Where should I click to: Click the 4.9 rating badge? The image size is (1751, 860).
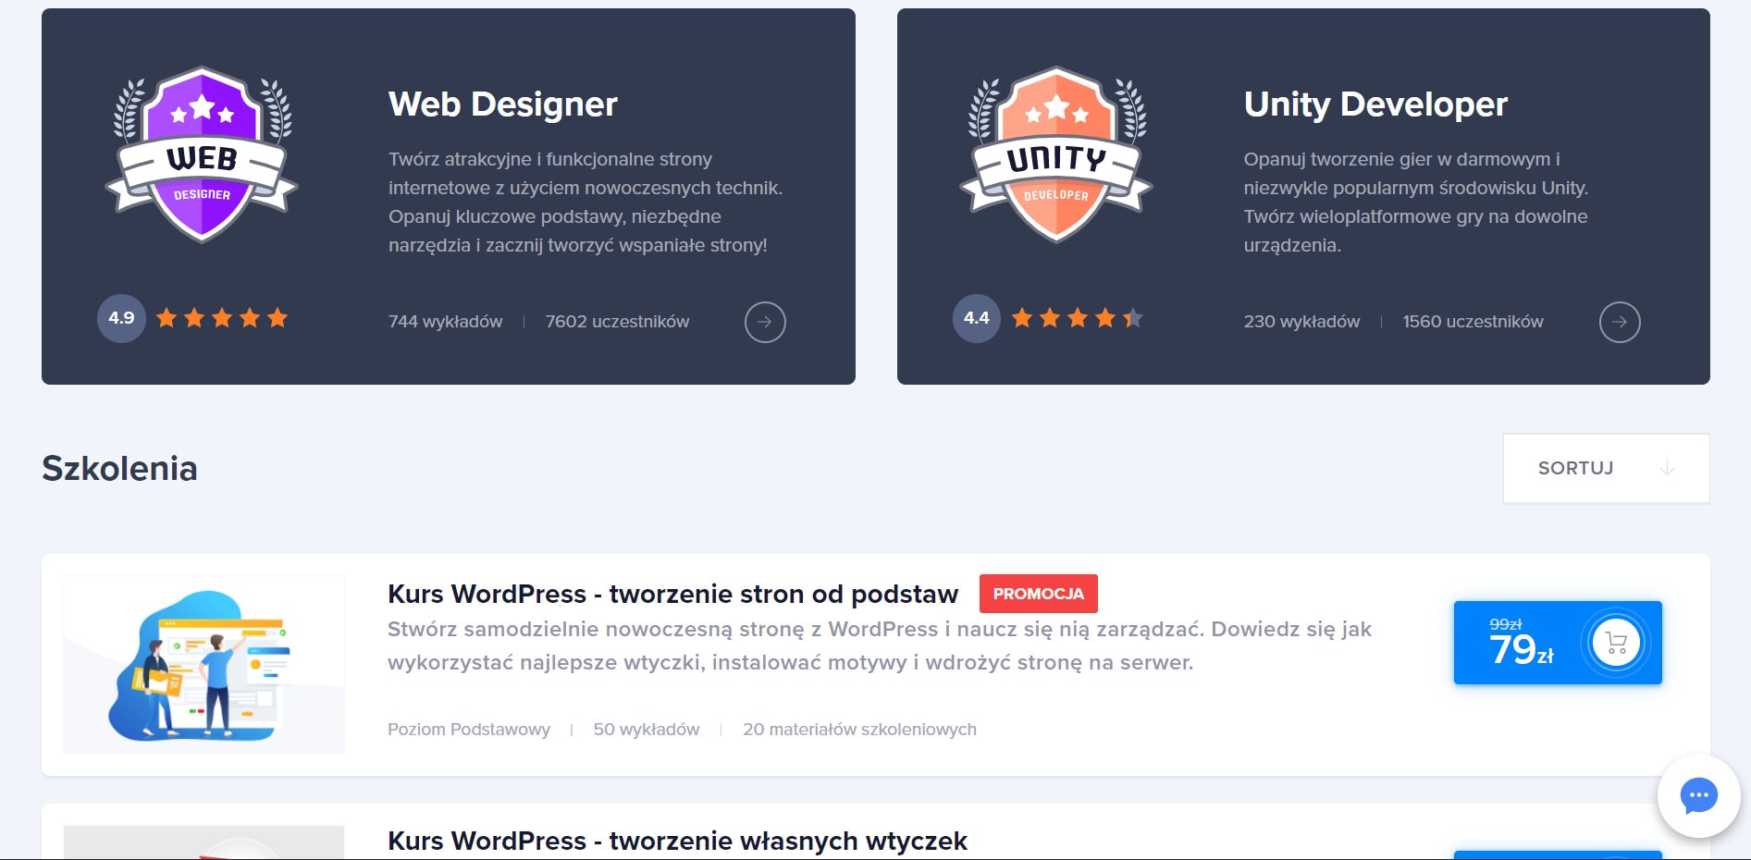coord(121,318)
